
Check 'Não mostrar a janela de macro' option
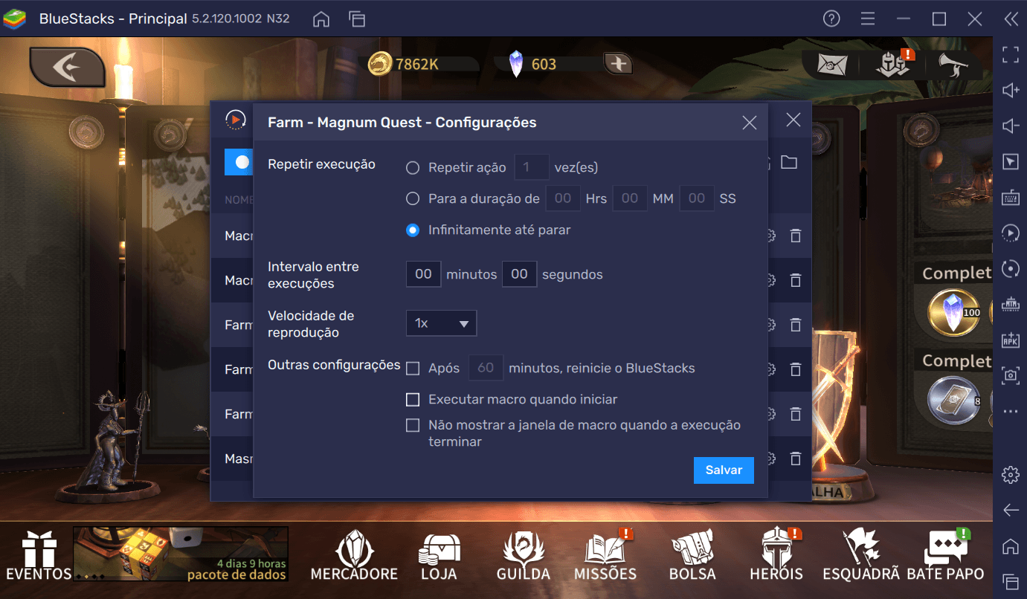[x=413, y=426]
